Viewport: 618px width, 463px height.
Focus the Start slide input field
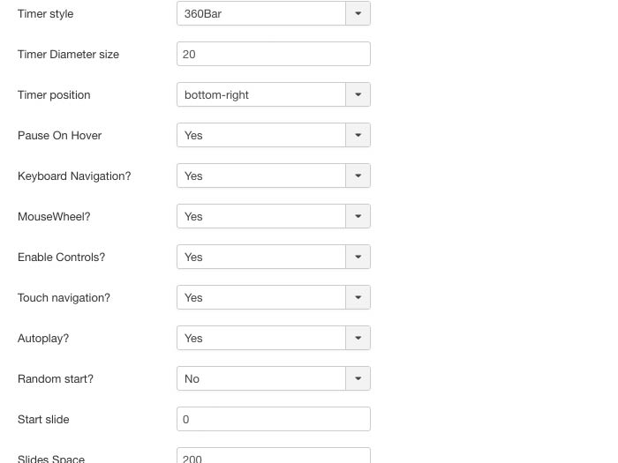273,419
